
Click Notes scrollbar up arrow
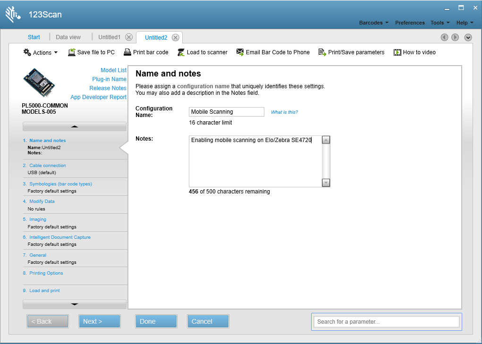[326, 140]
